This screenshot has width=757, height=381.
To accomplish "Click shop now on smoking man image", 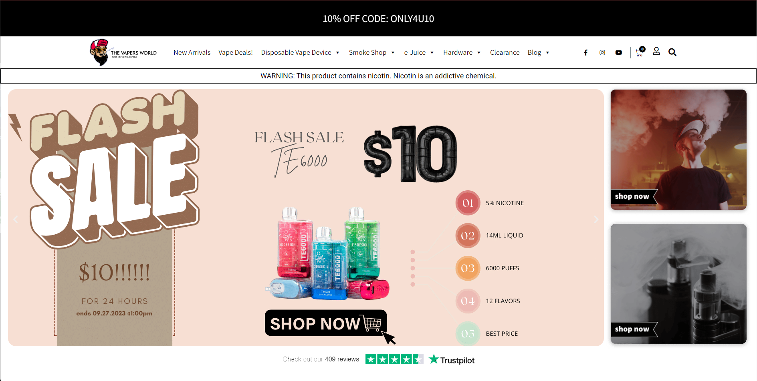I will (634, 196).
